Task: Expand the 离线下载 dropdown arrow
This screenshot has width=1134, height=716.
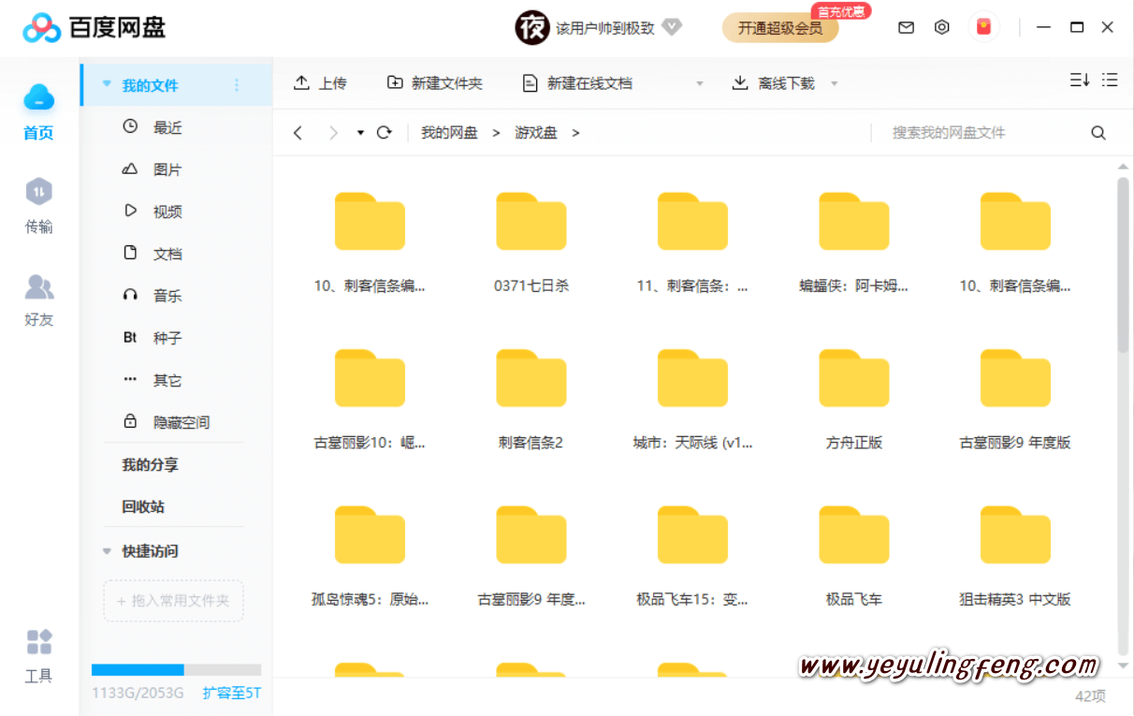Action: pyautogui.click(x=835, y=83)
